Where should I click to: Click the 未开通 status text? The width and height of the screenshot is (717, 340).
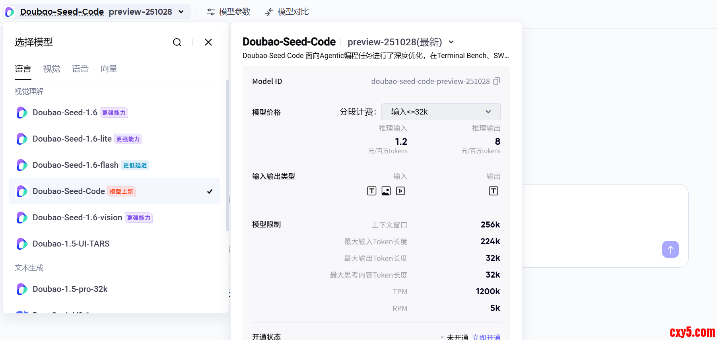tap(457, 337)
